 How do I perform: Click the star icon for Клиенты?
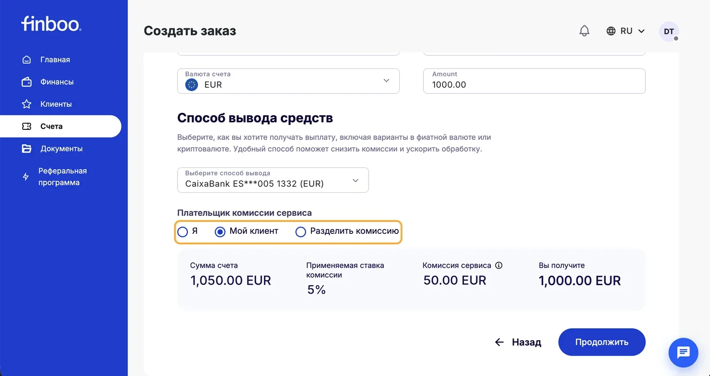pos(27,104)
